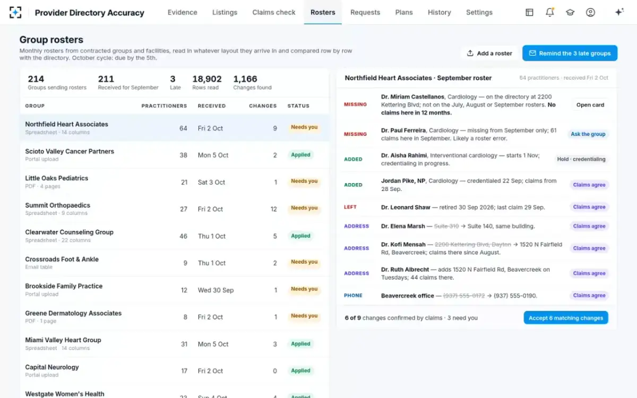Open the user profile icon
The width and height of the screenshot is (637, 398).
click(x=590, y=12)
